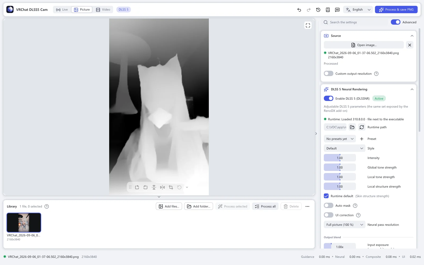Flip the image horizontally
This screenshot has width=424, height=265.
click(162, 187)
